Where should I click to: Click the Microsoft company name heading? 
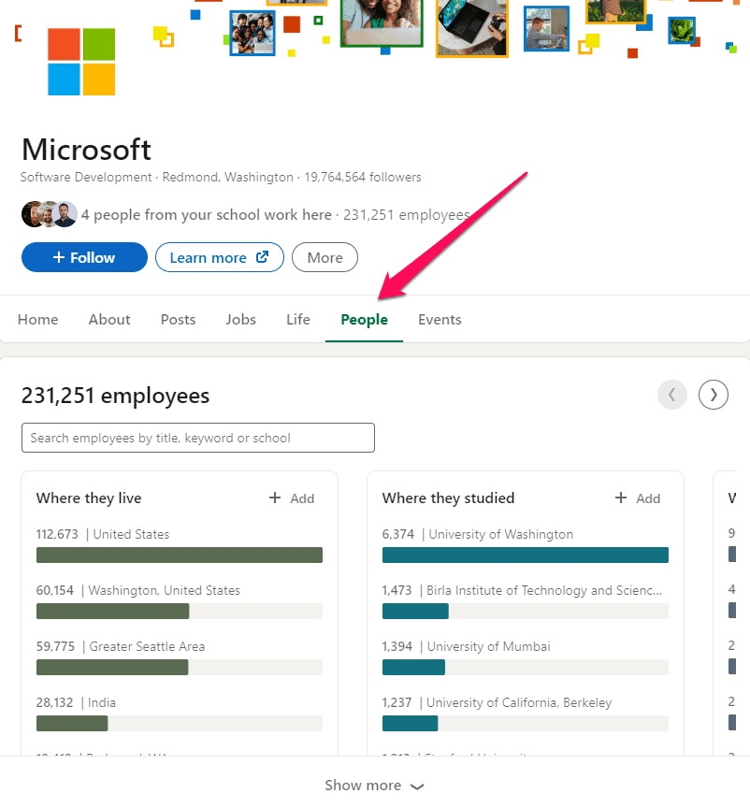[86, 150]
